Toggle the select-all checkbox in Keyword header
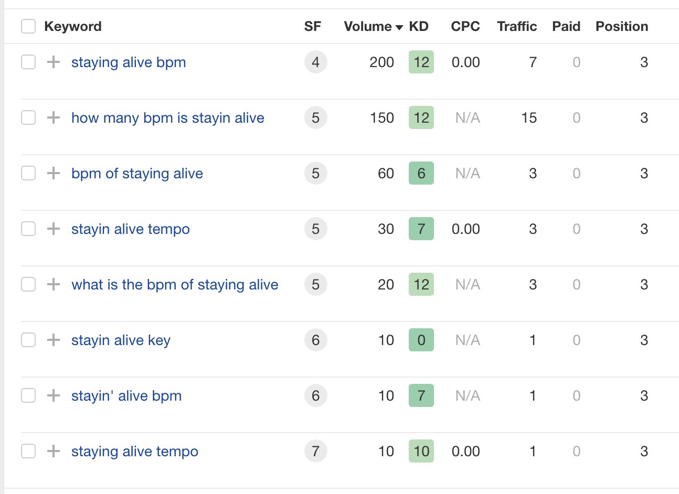The width and height of the screenshot is (679, 494). click(28, 26)
